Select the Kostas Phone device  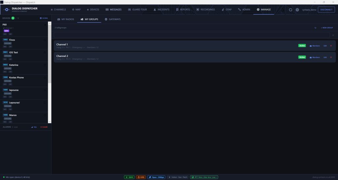[24, 81]
